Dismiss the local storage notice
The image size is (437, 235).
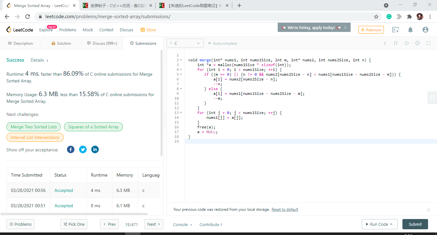point(429,210)
